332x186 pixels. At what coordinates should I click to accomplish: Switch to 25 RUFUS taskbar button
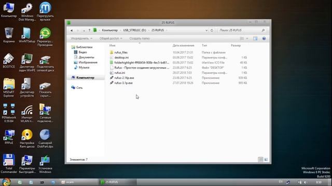[x=118, y=182]
